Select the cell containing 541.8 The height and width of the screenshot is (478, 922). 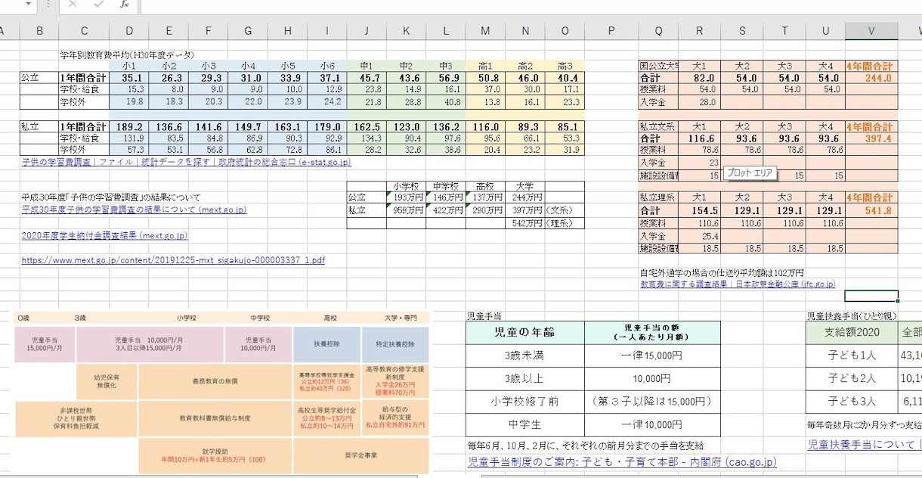click(871, 211)
